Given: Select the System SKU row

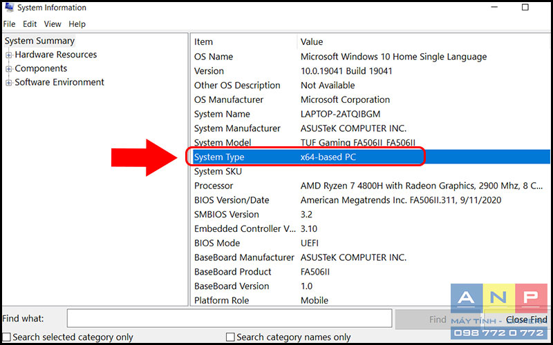Looking at the screenshot, I should pyautogui.click(x=371, y=171).
